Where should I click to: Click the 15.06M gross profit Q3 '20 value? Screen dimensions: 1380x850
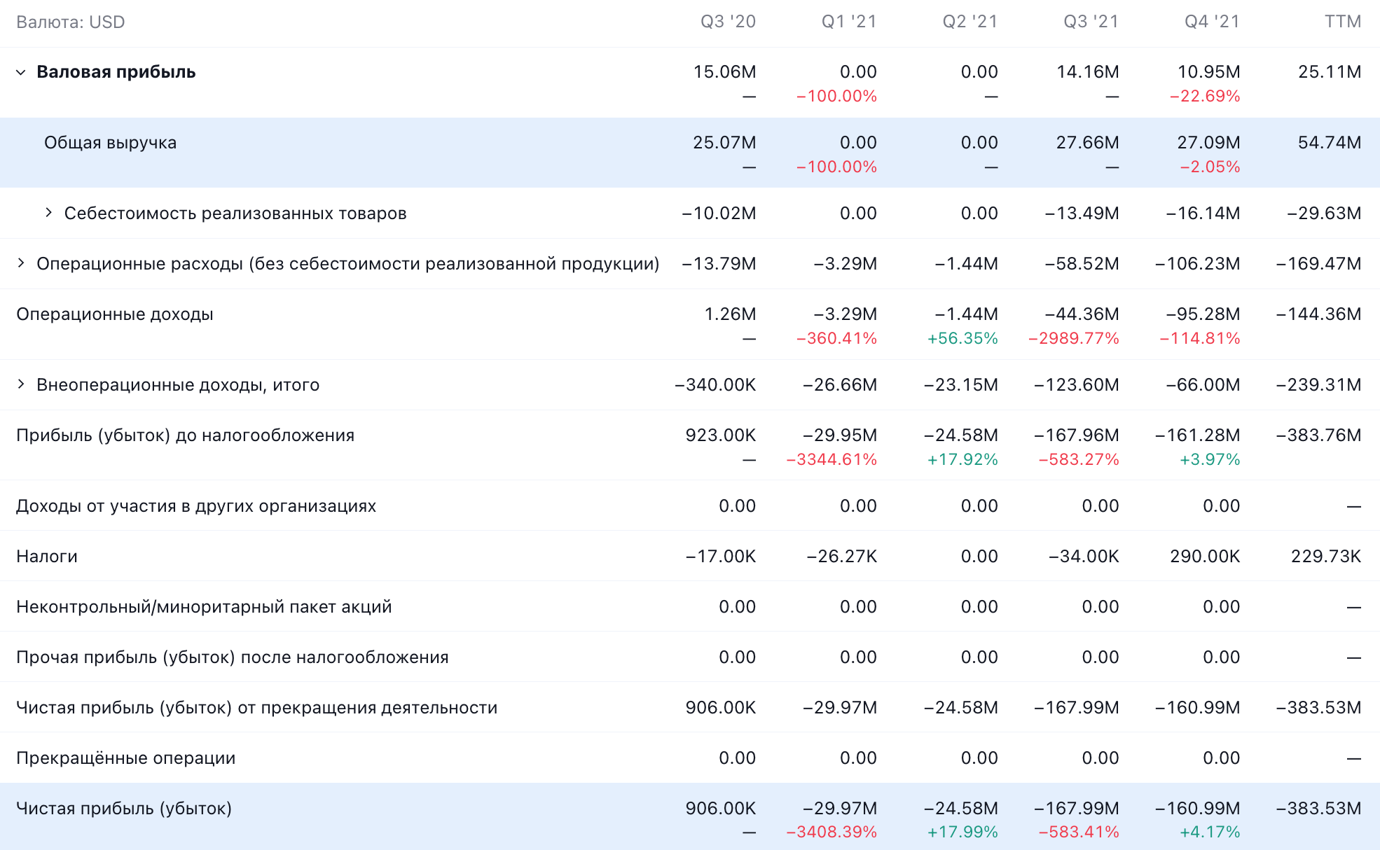[724, 72]
